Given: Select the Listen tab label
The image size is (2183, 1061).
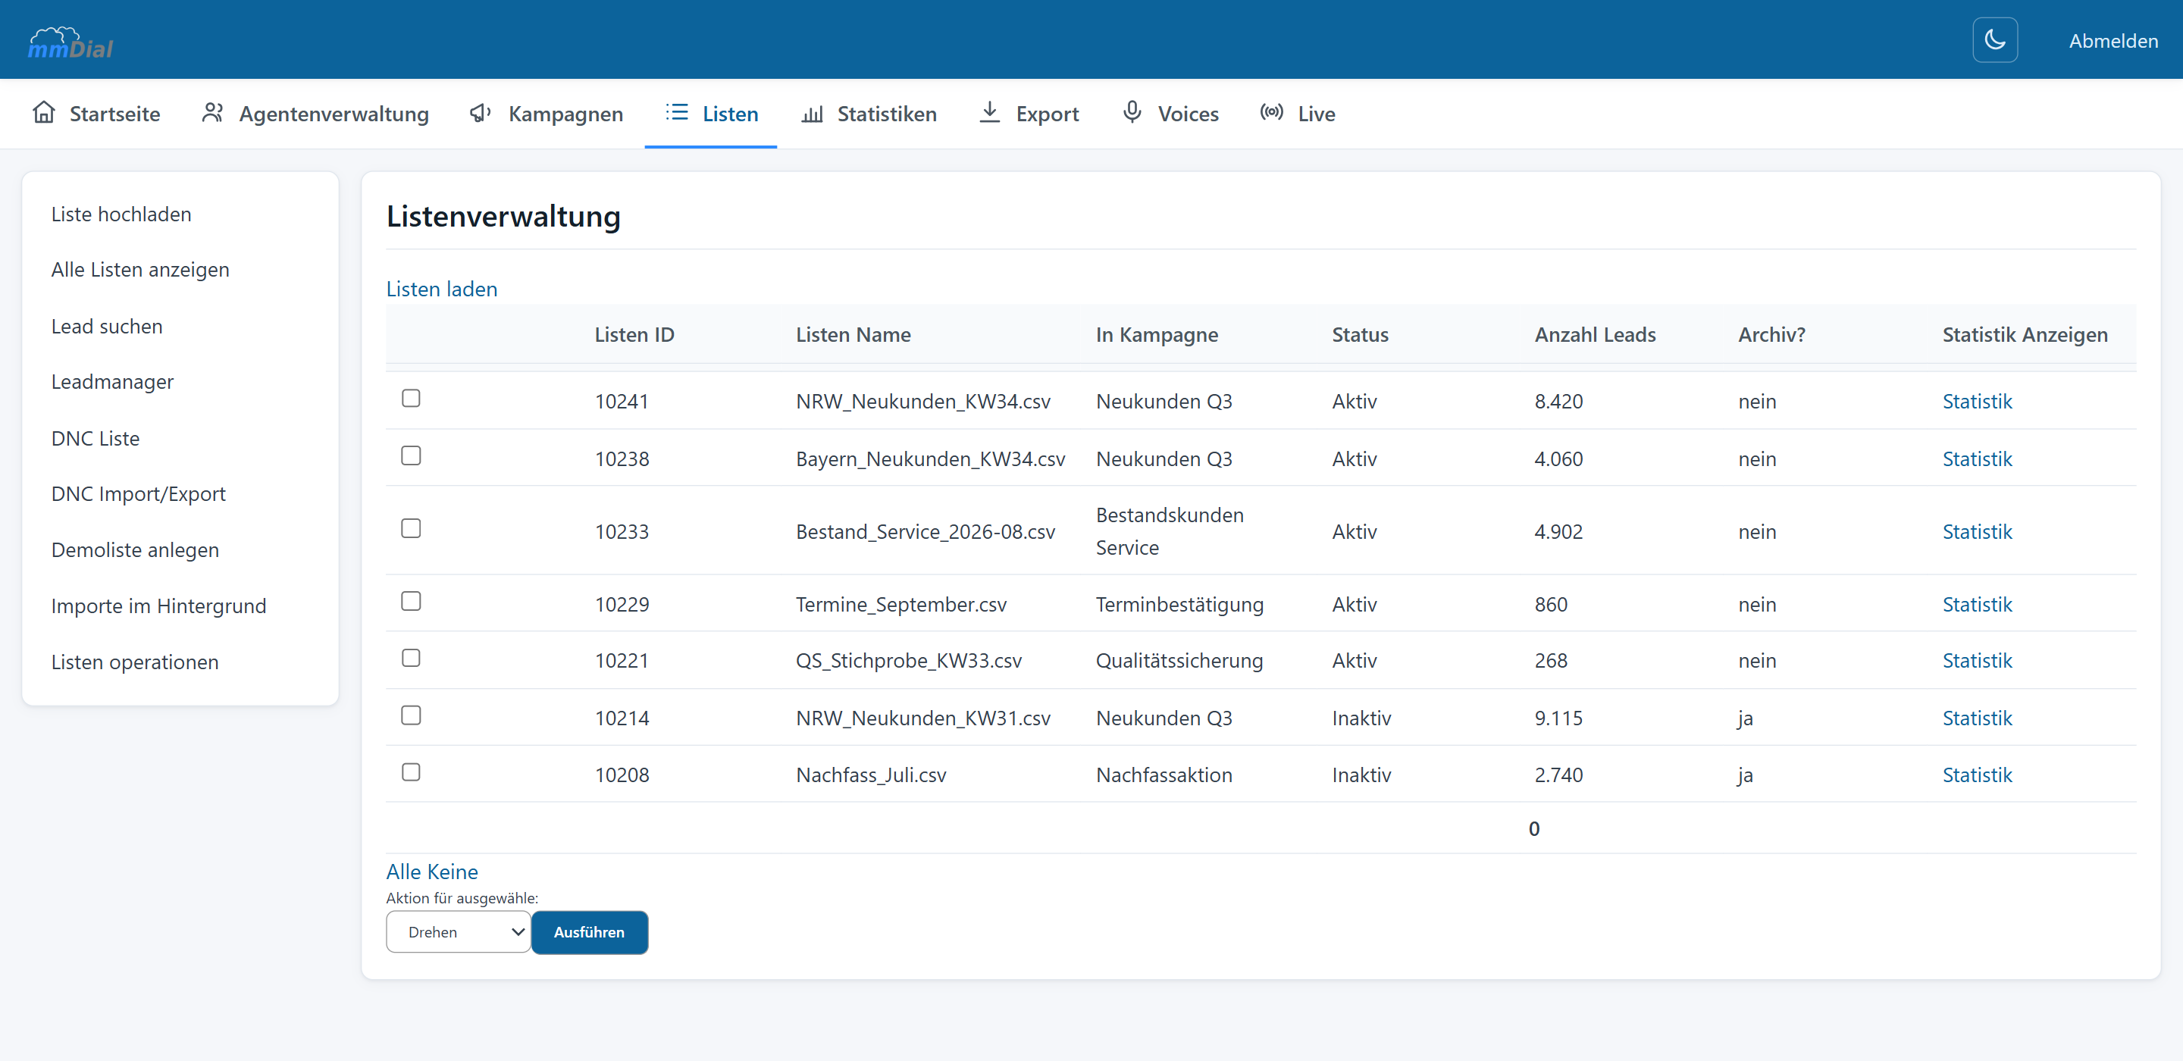Looking at the screenshot, I should point(730,114).
